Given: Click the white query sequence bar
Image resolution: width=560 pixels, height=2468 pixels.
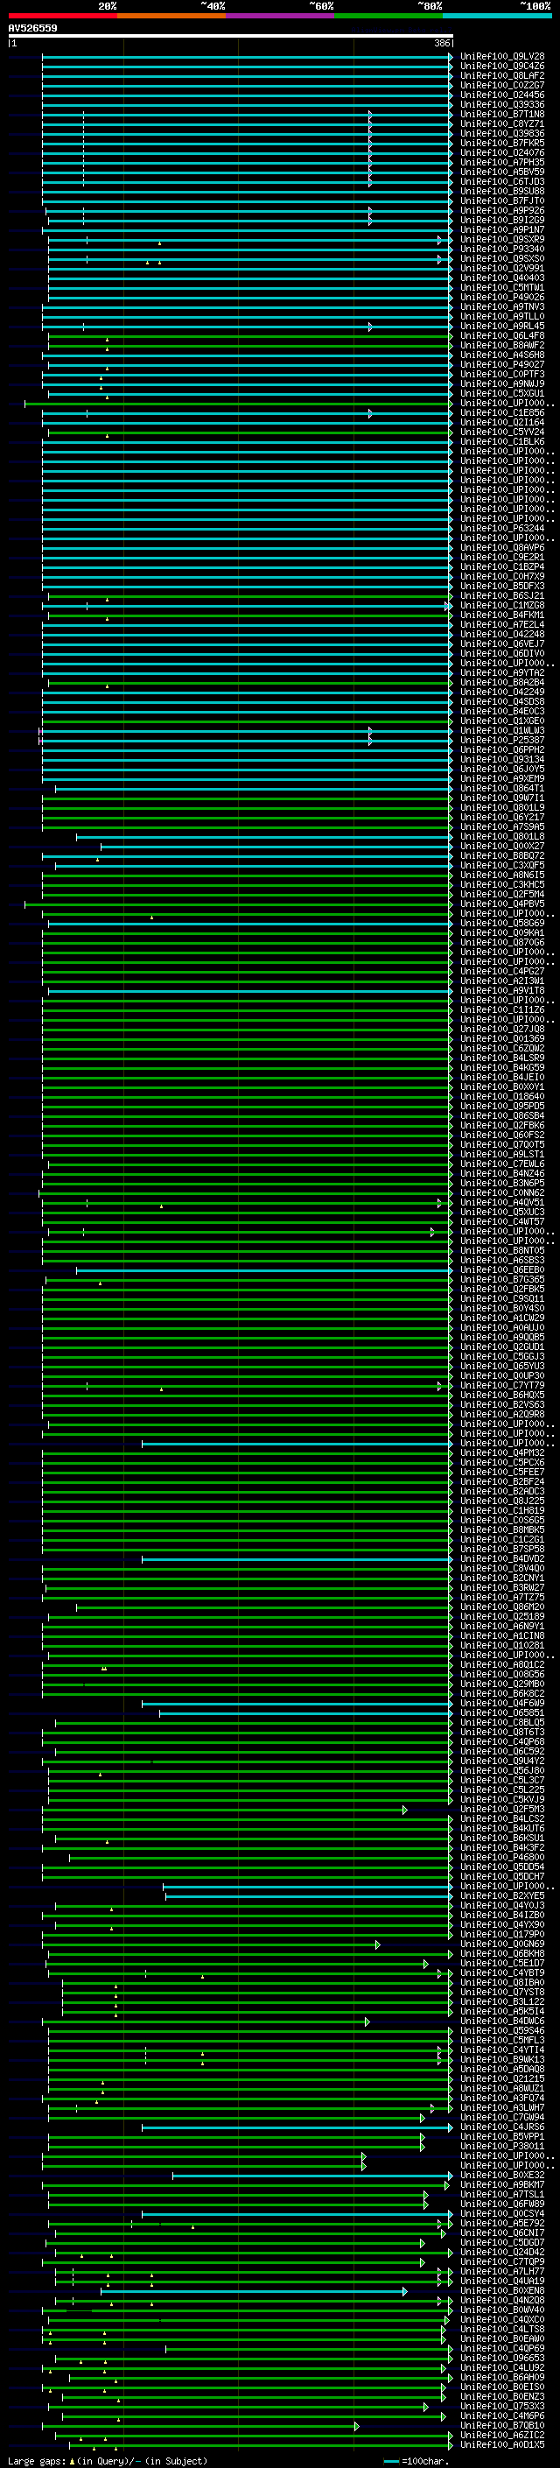Looking at the screenshot, I should (x=231, y=37).
